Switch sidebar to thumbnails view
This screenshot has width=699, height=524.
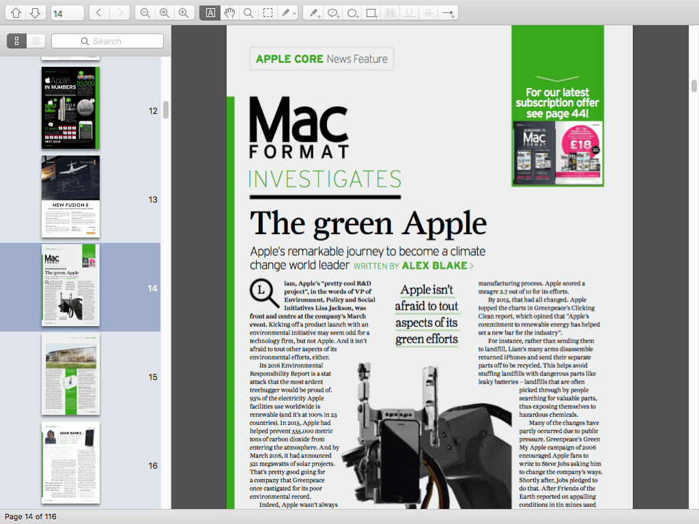coord(16,41)
